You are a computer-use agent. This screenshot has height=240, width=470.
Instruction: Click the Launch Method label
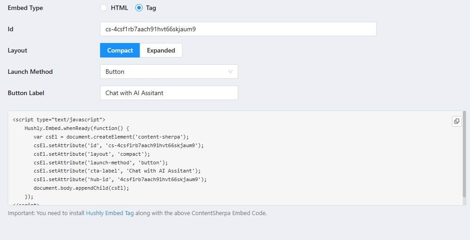tap(30, 72)
